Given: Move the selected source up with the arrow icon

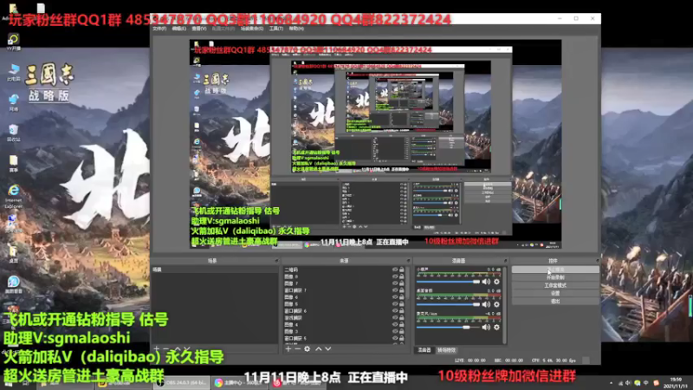Looking at the screenshot, I should pos(319,349).
